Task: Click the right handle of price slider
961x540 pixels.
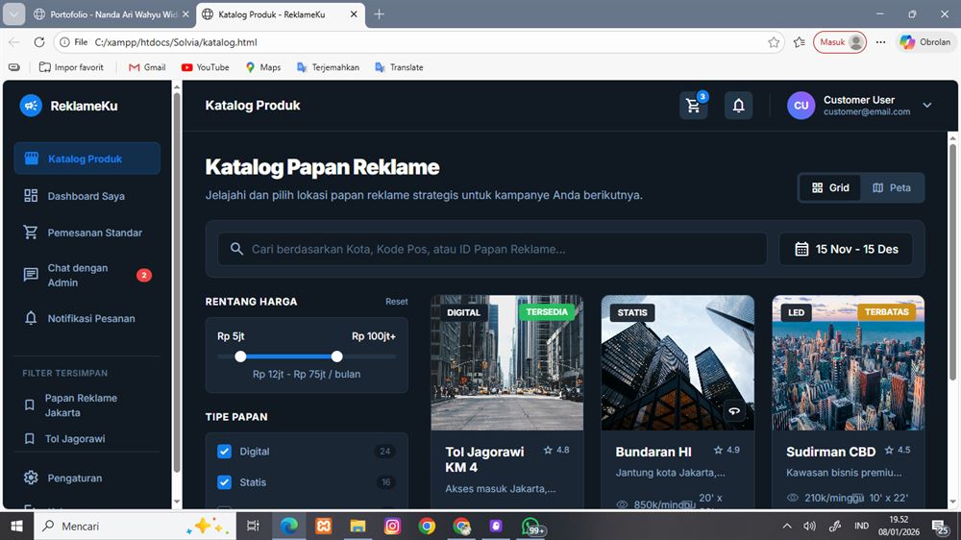Action: (337, 356)
